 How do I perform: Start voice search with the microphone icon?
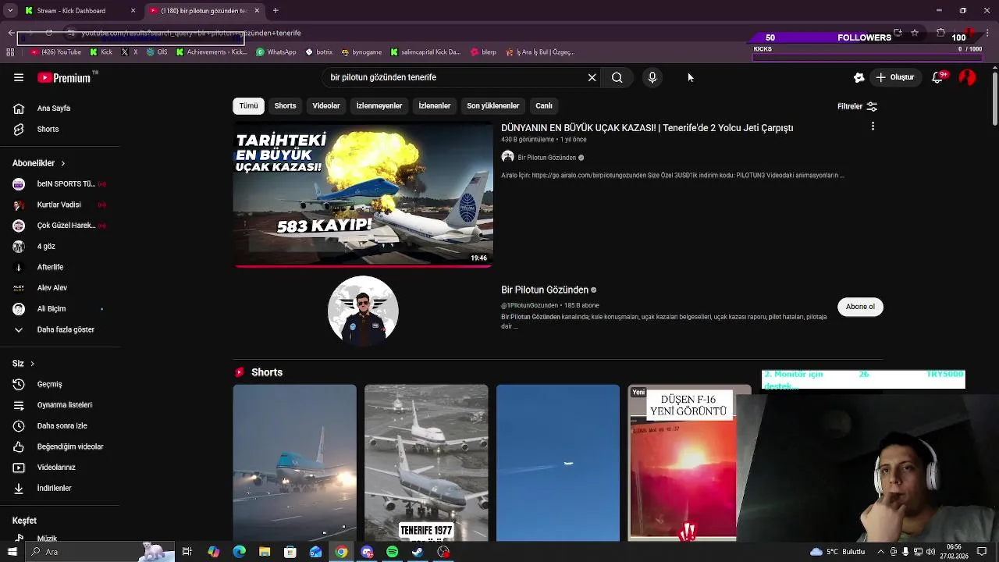click(652, 77)
